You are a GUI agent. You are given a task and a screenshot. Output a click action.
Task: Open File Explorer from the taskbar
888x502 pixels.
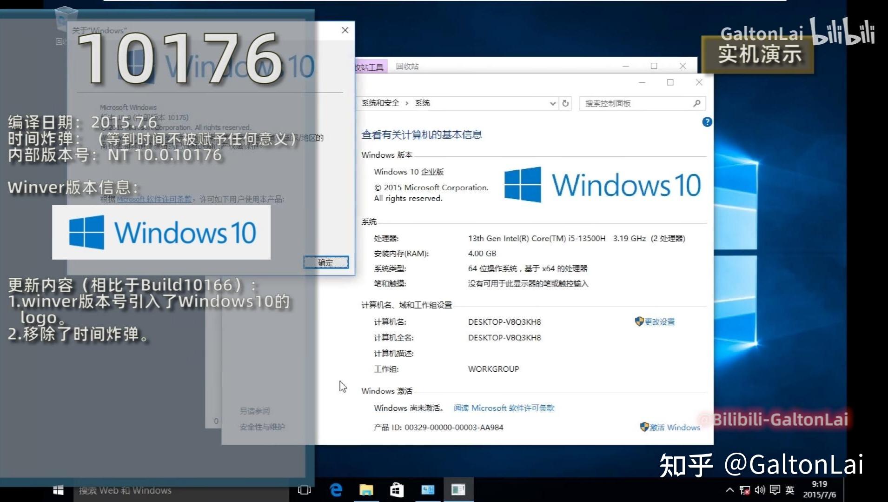(366, 490)
